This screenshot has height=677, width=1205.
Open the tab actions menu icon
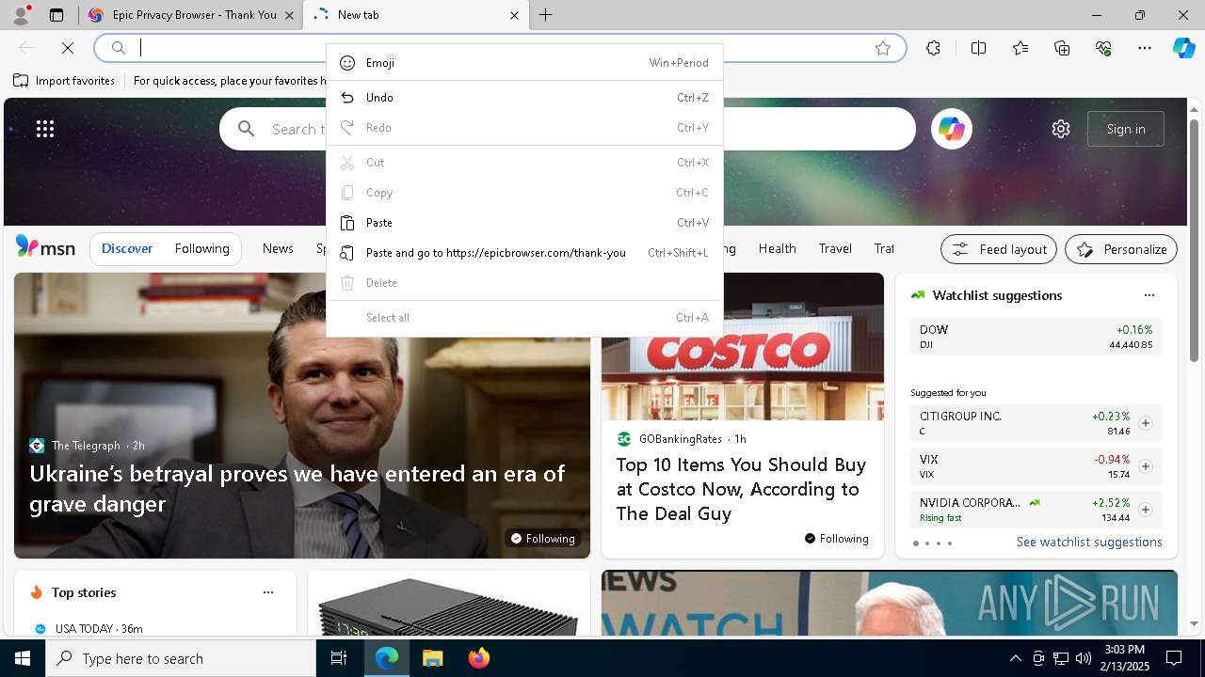[56, 15]
